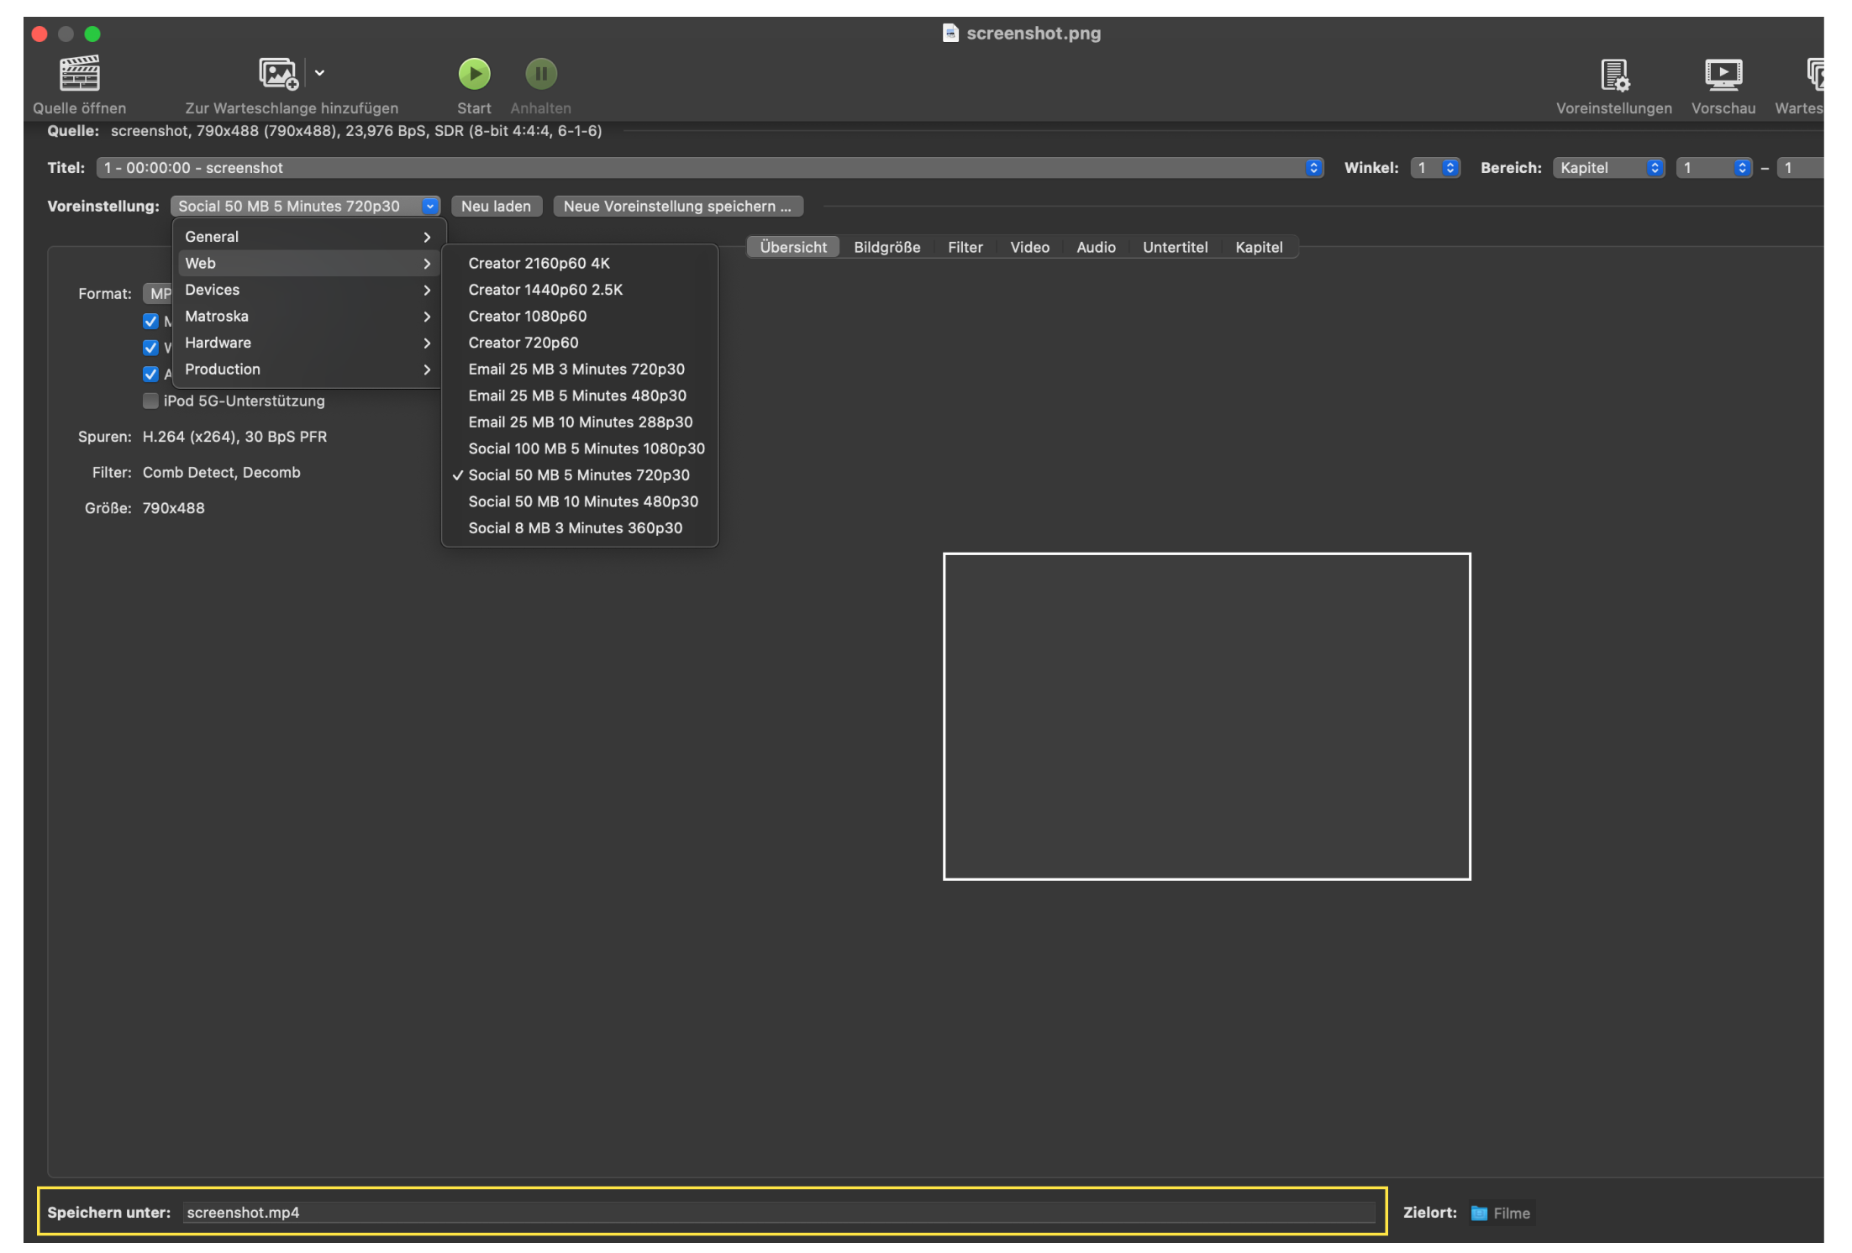This screenshot has height=1253, width=1852.
Task: Switch to the Übersicht tab
Action: point(793,247)
